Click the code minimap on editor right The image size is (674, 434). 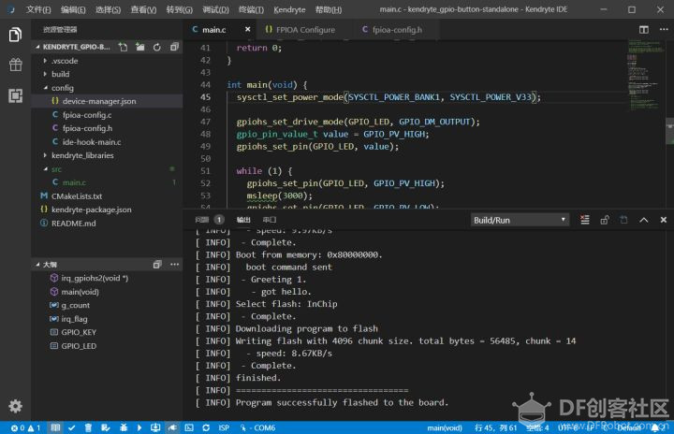tap(644, 75)
